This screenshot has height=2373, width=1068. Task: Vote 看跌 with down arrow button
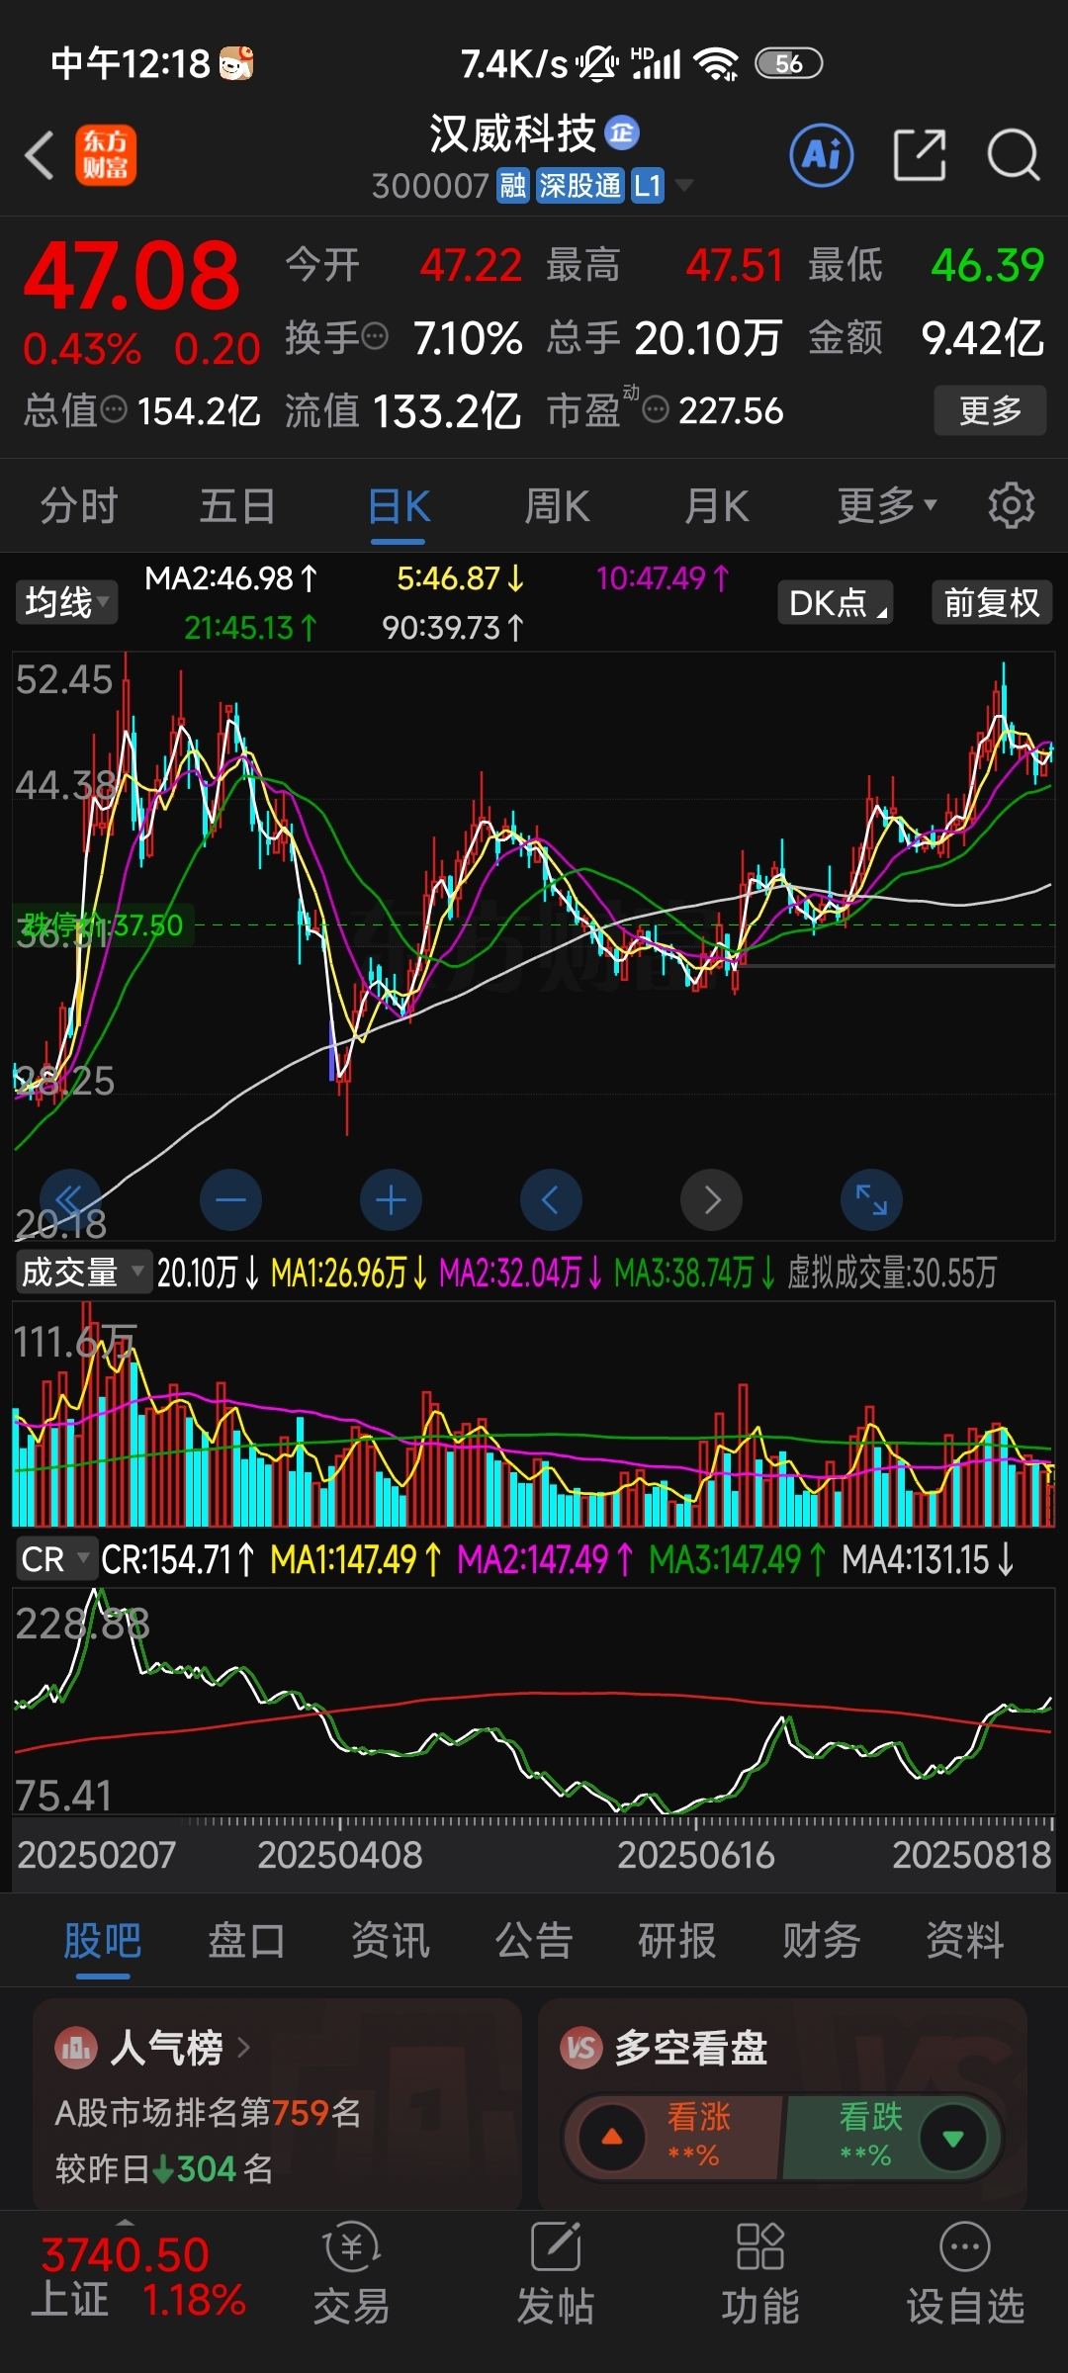click(x=952, y=2138)
